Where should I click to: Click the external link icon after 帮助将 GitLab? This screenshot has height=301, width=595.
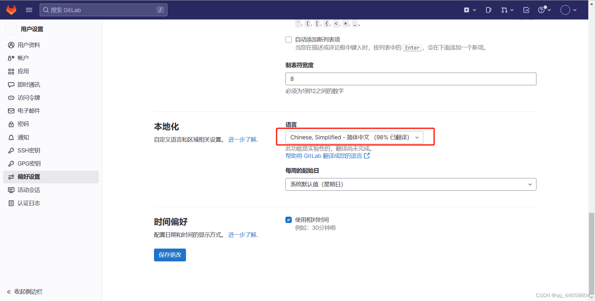[367, 156]
